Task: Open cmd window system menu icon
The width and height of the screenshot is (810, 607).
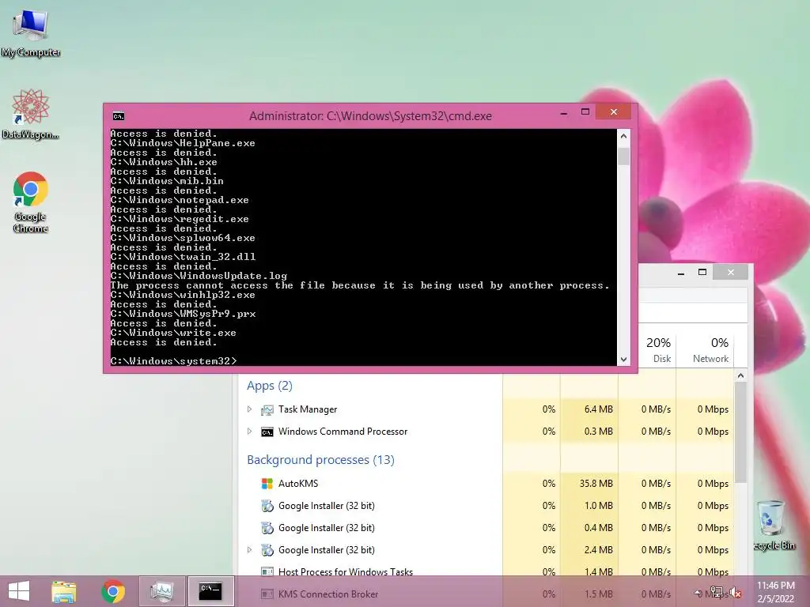Action: (x=119, y=116)
